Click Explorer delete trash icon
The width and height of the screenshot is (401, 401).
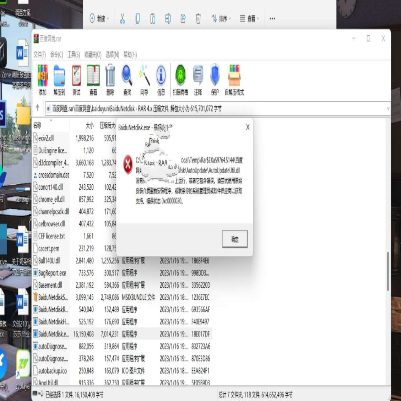click(x=198, y=19)
